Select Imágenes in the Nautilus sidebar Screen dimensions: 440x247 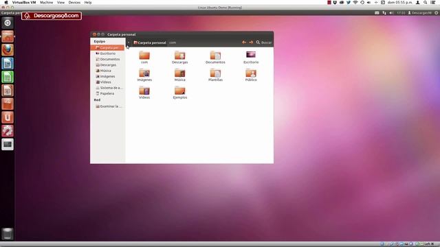pos(107,76)
